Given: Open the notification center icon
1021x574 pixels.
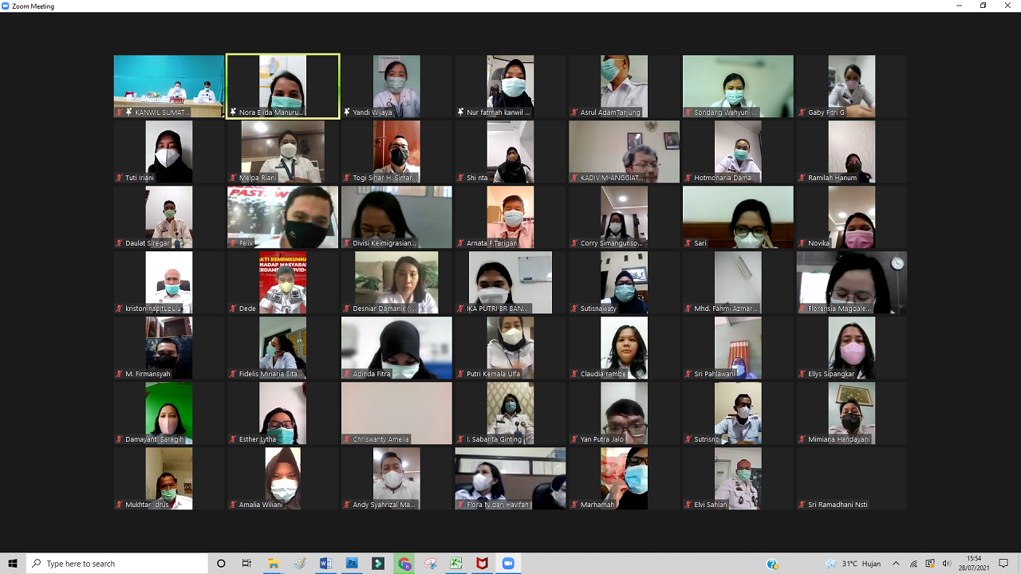Looking at the screenshot, I should coord(1003,564).
